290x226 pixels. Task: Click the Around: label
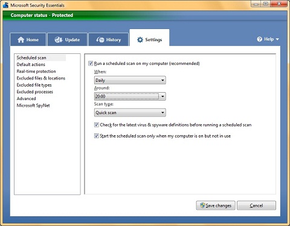[x=101, y=88]
